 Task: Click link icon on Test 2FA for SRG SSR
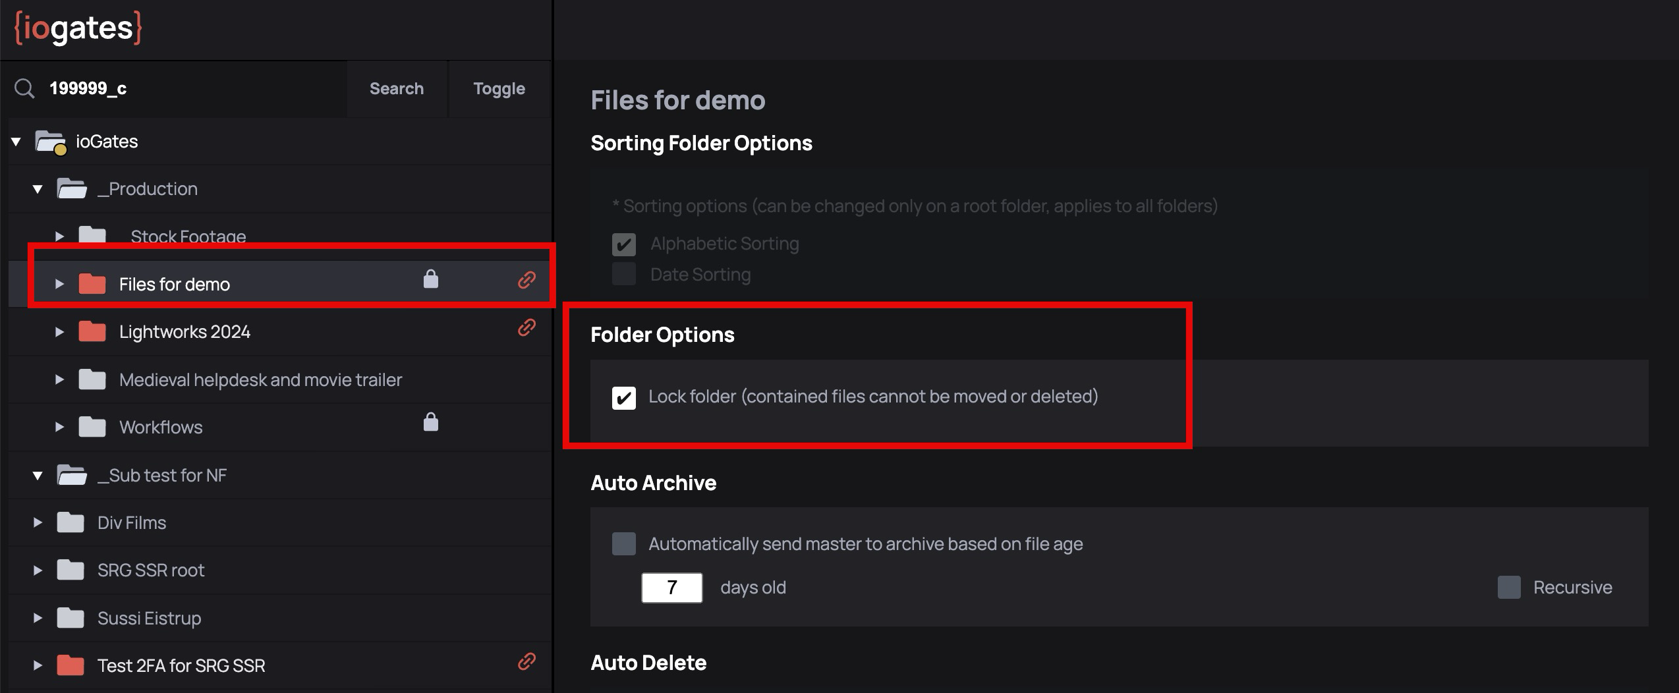[x=526, y=661]
